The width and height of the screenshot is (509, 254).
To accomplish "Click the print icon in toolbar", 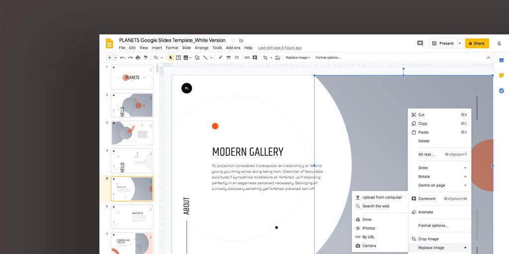I will [138, 58].
